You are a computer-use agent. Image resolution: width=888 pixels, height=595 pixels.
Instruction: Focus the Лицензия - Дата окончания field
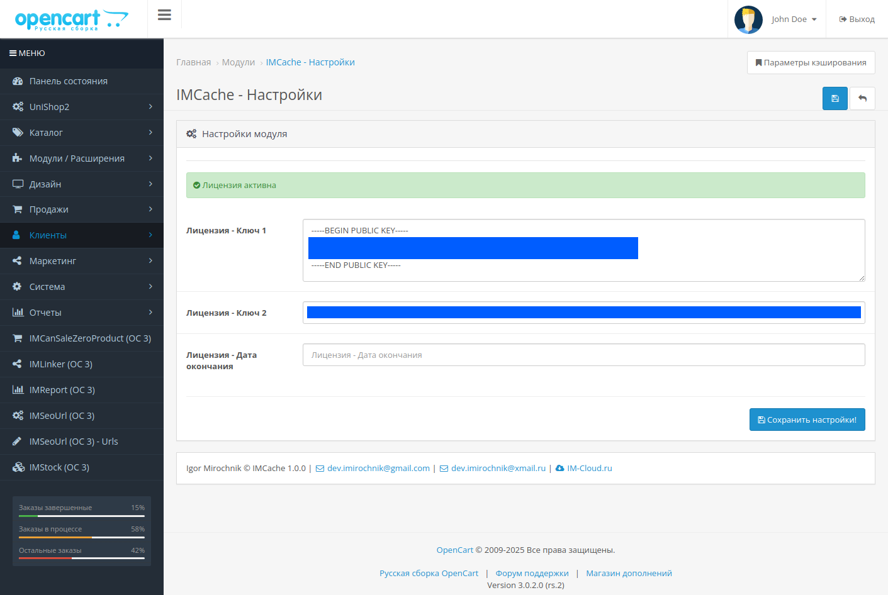pos(584,355)
